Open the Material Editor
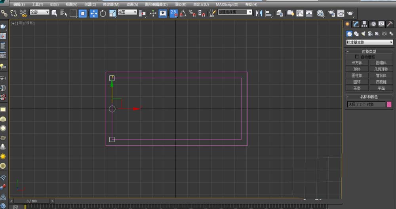Viewport: 396px width, 209px height. [x=321, y=13]
